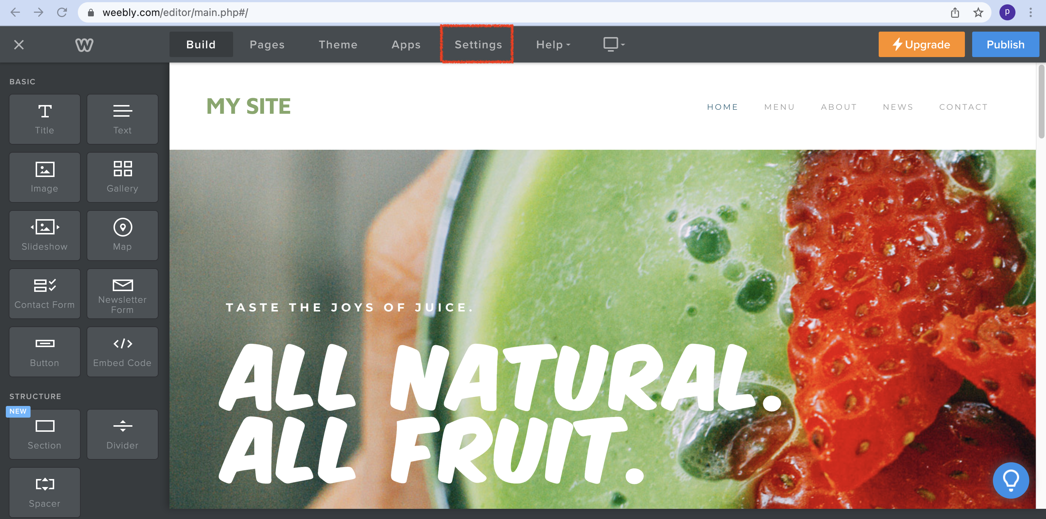This screenshot has width=1046, height=519.
Task: Add the Contact Form element
Action: (45, 294)
